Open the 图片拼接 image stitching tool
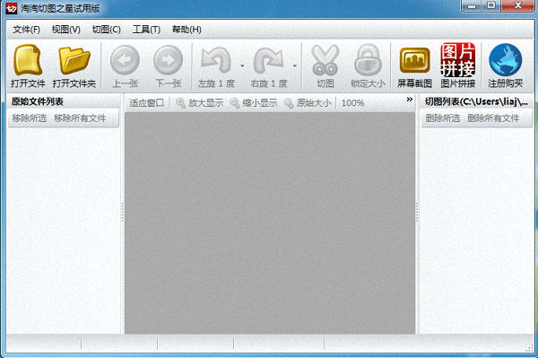The height and width of the screenshot is (358, 538). click(x=457, y=65)
